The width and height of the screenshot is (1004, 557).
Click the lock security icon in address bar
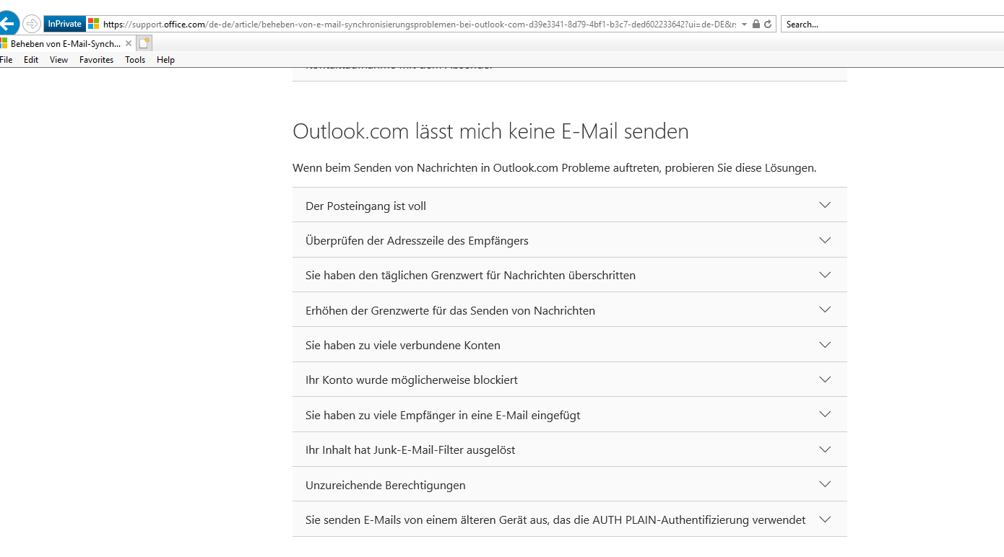point(756,24)
